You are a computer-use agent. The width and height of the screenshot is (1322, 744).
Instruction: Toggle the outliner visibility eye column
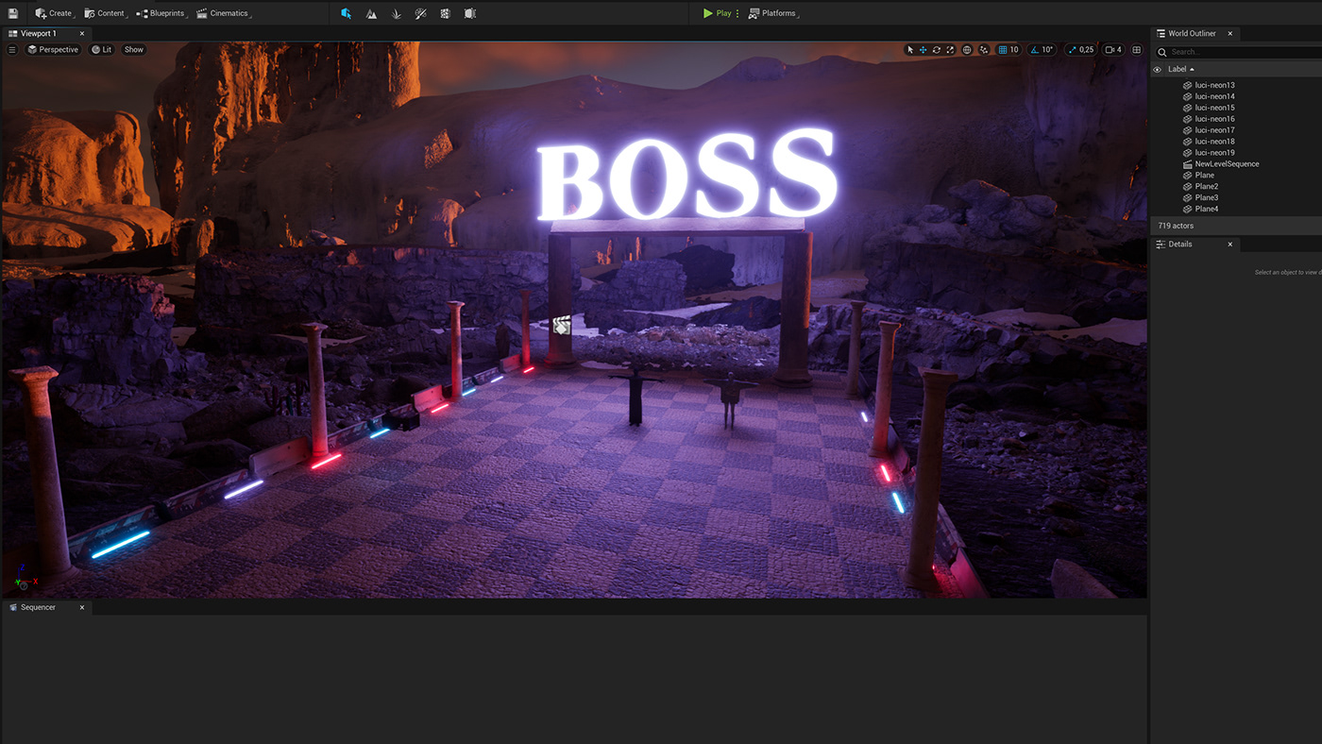tap(1157, 69)
